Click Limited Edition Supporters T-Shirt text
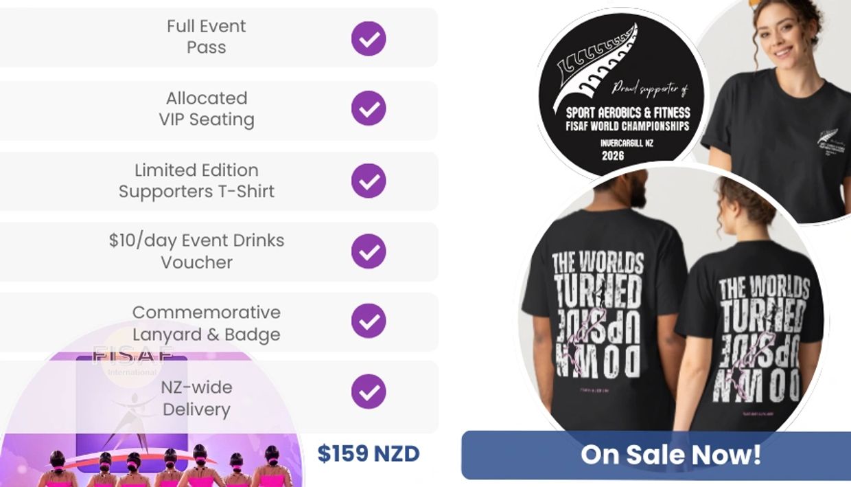The width and height of the screenshot is (851, 487). pyautogui.click(x=196, y=181)
